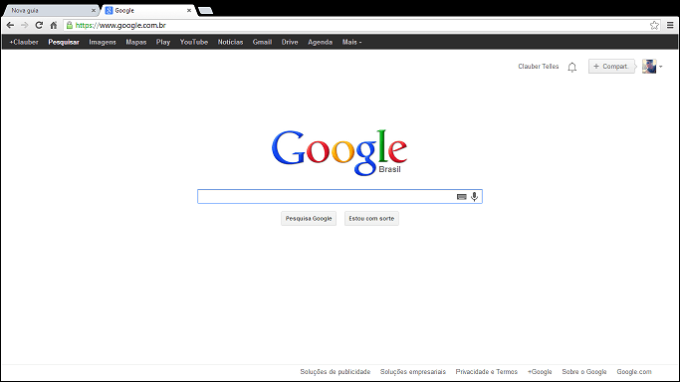The image size is (680, 382).
Task: Open the Chrome hamburger menu
Action: (670, 25)
